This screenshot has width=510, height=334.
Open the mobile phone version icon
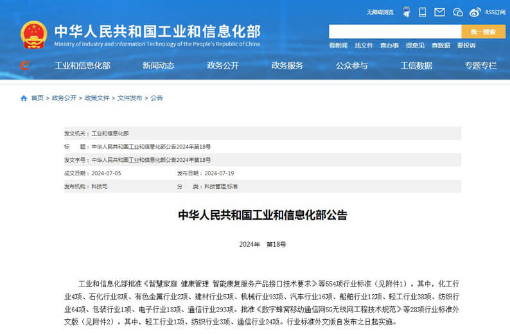pos(423,12)
